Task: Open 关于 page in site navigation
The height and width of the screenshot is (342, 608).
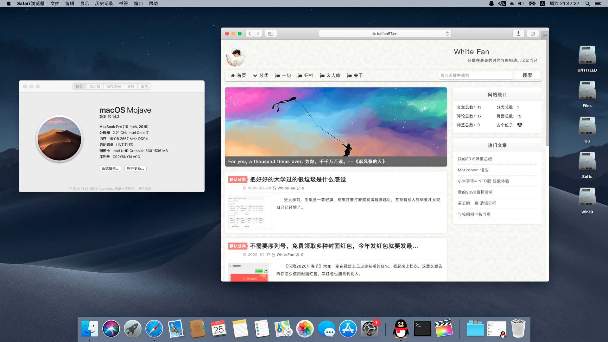Action: [355, 75]
